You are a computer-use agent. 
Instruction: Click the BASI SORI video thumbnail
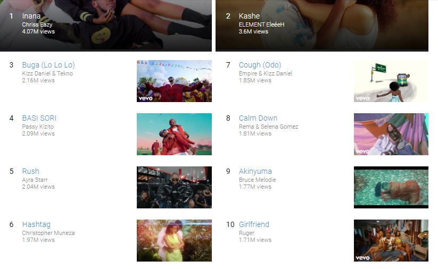tap(174, 134)
